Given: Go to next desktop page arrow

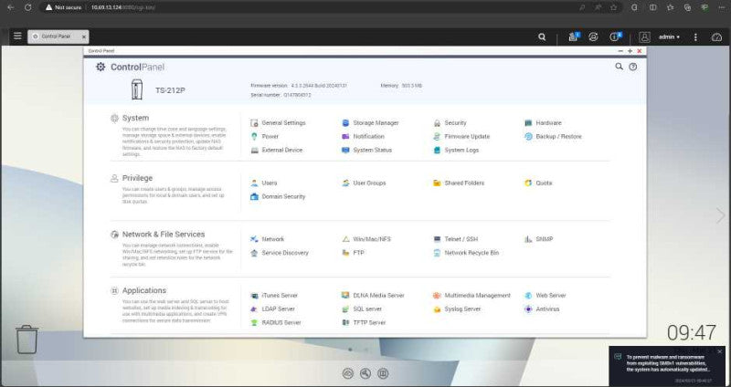Looking at the screenshot, I should (x=720, y=215).
